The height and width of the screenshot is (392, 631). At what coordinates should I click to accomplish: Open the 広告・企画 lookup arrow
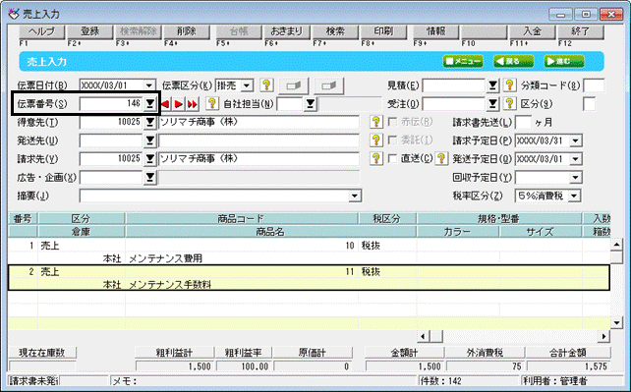150,177
